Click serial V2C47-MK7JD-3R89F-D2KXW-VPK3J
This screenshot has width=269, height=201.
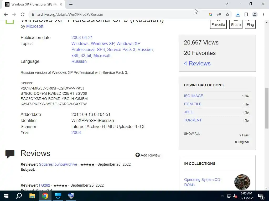[x=52, y=88]
